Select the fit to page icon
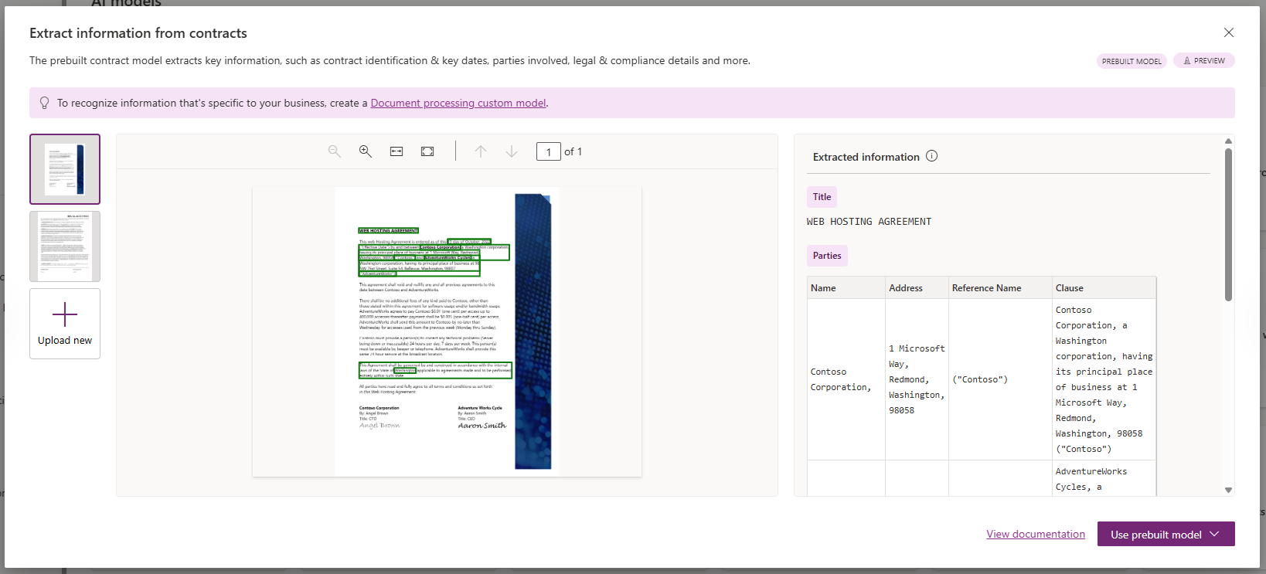1266x574 pixels. click(427, 151)
